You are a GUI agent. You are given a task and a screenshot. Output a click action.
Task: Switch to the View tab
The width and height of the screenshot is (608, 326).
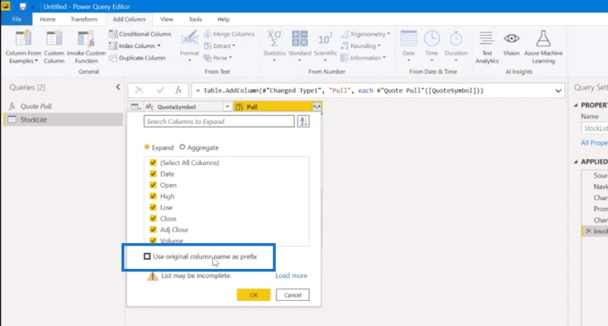tap(166, 19)
